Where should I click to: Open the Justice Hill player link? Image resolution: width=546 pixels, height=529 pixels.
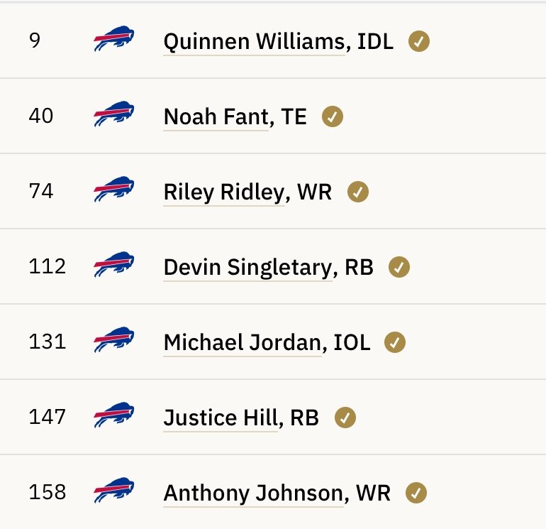point(221,418)
